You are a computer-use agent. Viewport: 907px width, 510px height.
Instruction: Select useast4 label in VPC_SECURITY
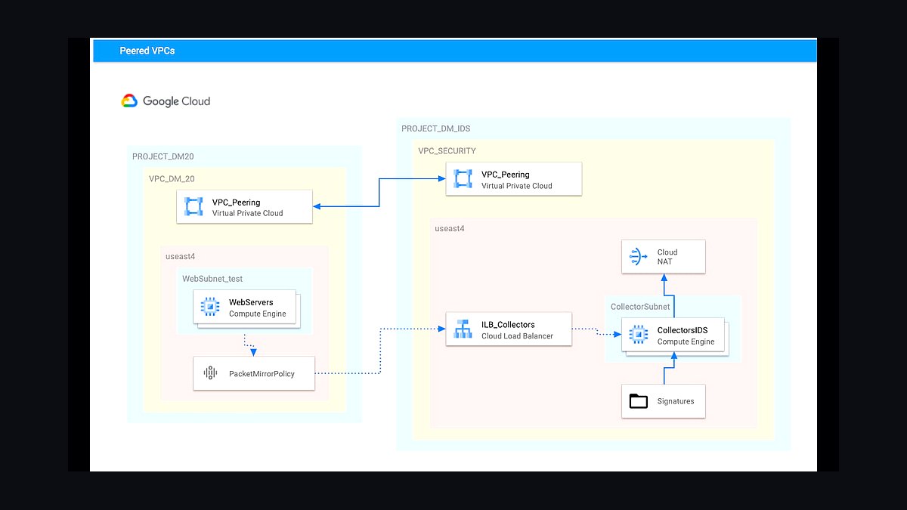pos(450,228)
